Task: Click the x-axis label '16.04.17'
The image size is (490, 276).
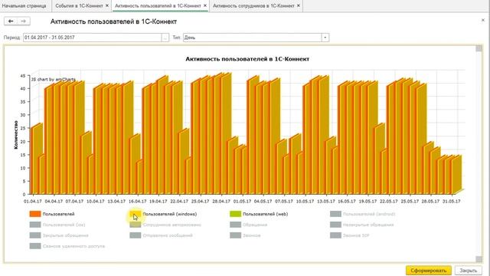Action: [137, 201]
